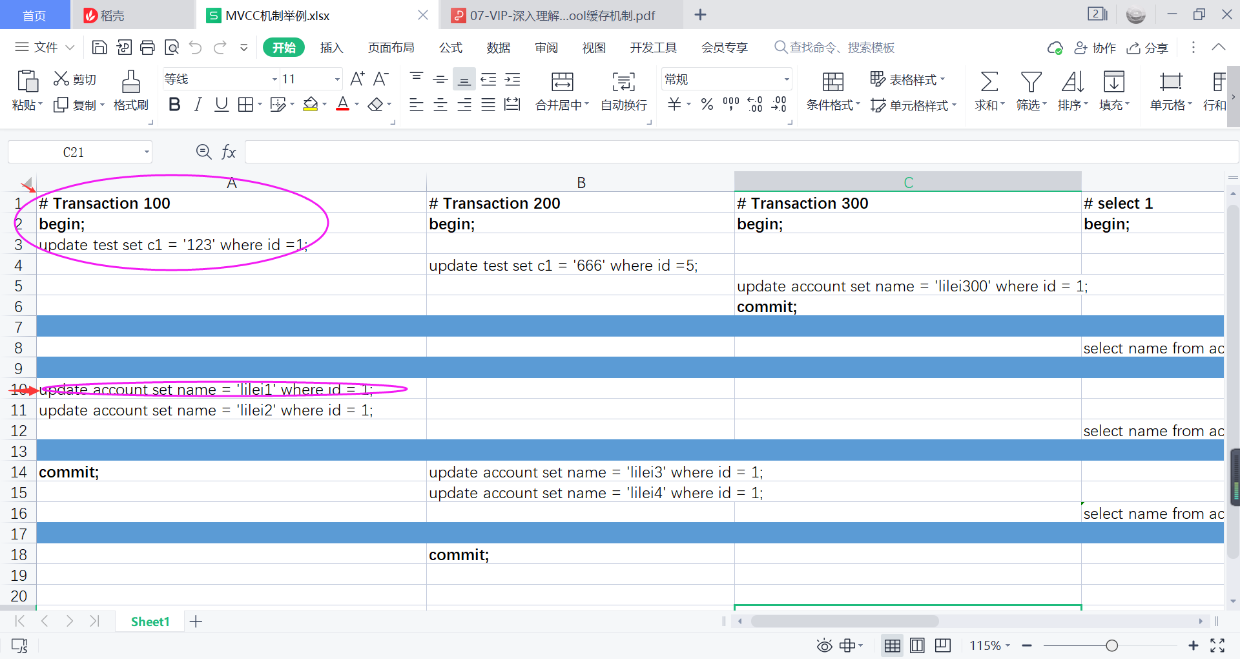1240x659 pixels.
Task: Toggle Italic formatting
Action: [198, 105]
